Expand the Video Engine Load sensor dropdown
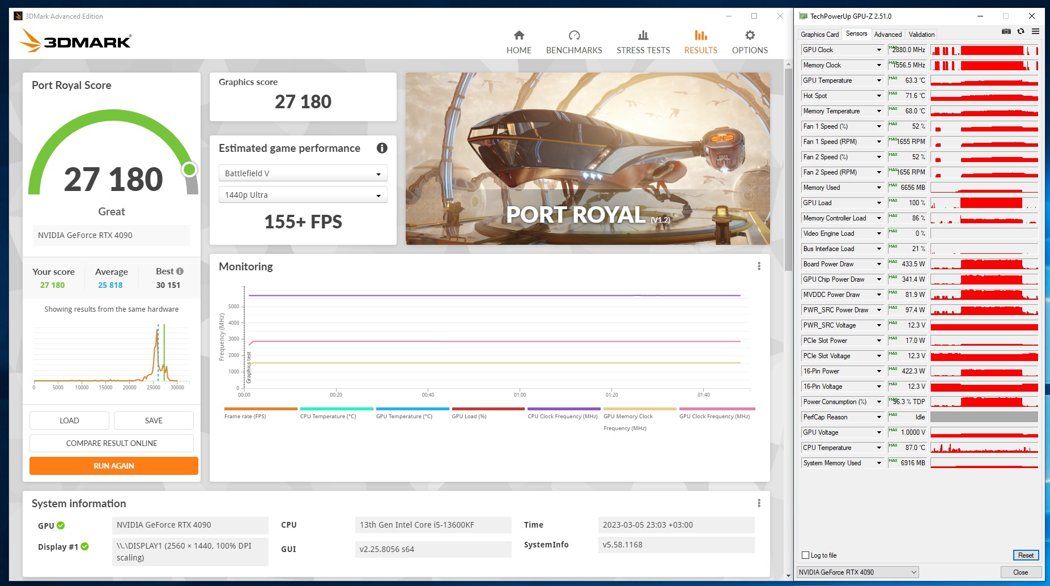The width and height of the screenshot is (1050, 586). (x=879, y=233)
